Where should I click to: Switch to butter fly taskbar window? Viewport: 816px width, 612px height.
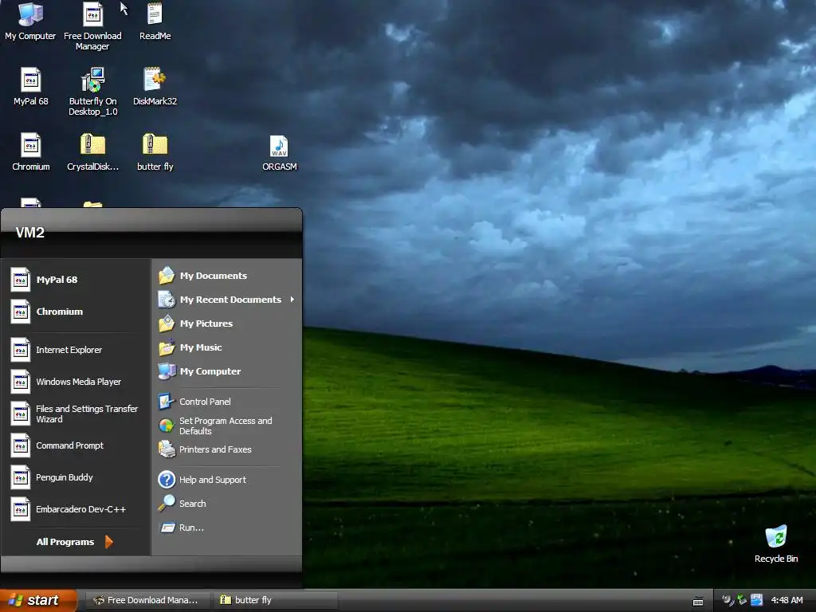(276, 600)
